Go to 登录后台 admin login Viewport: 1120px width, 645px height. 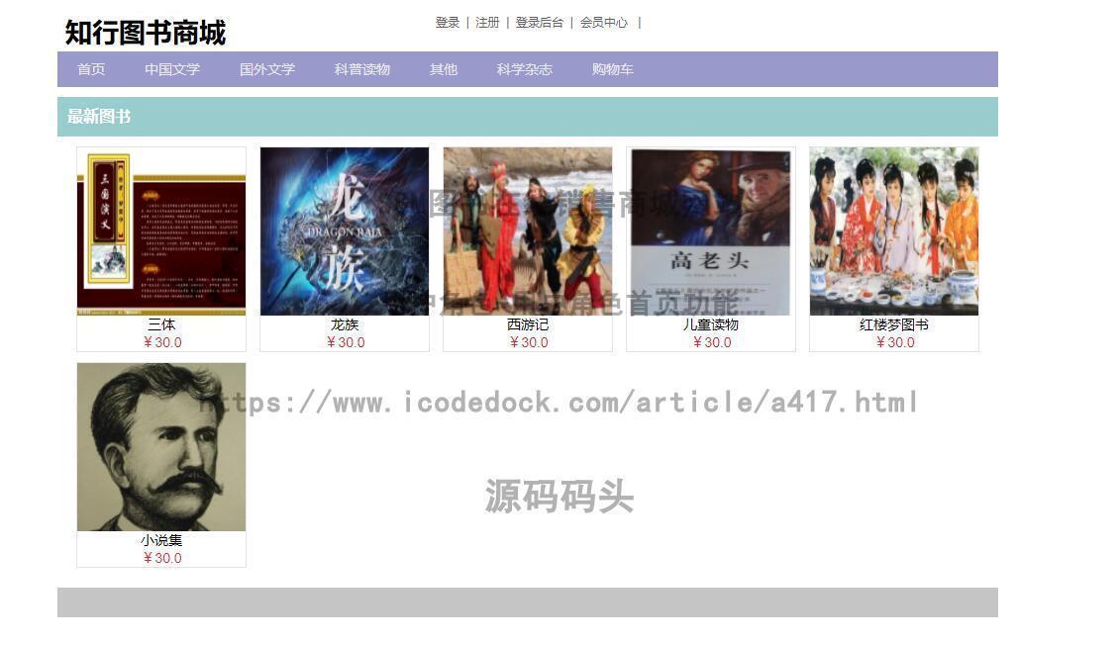click(x=540, y=23)
